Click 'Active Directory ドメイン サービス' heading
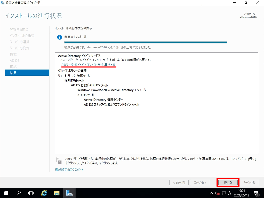Viewport: 264px width, 198px height. (x=79, y=56)
